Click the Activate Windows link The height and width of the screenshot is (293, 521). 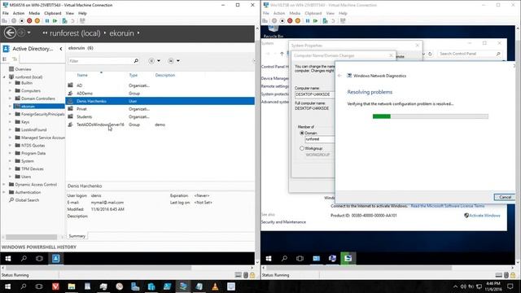click(484, 215)
